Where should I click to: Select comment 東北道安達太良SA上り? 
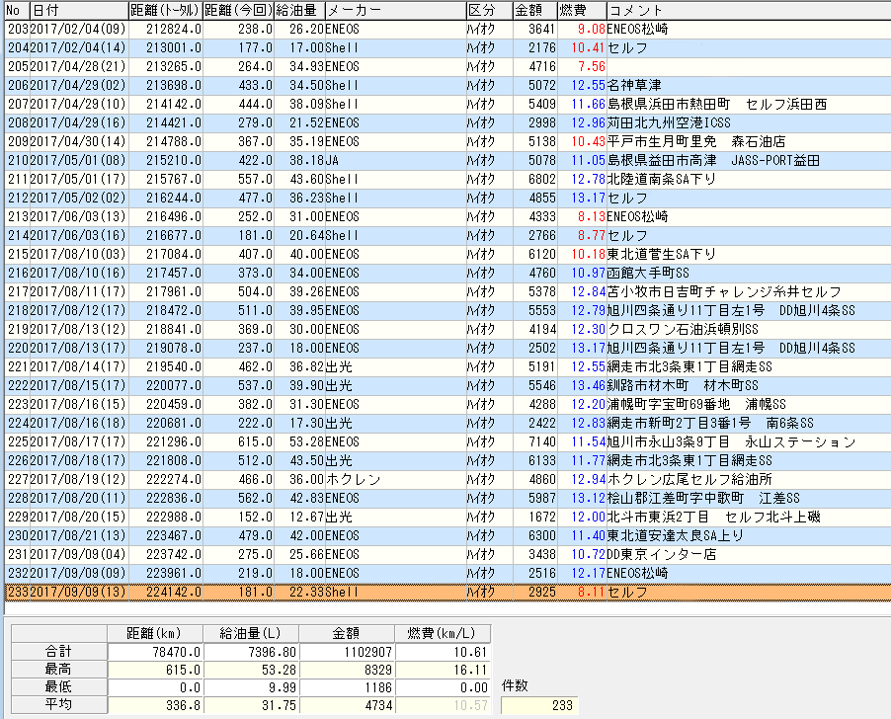675,535
